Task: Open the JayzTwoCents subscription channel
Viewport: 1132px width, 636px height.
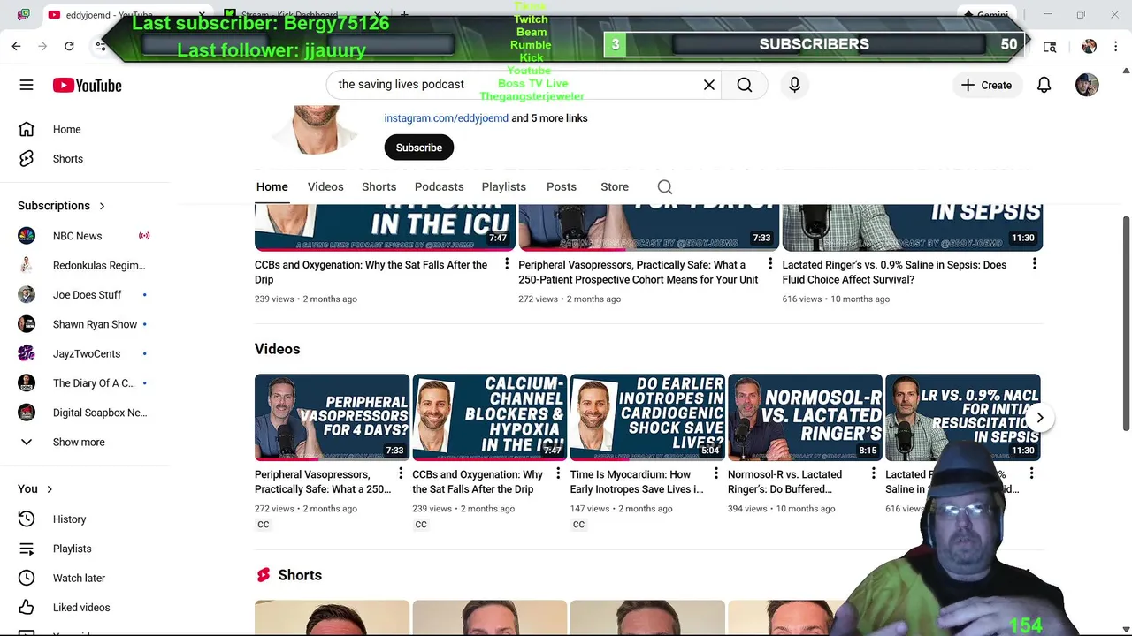Action: [x=85, y=353]
